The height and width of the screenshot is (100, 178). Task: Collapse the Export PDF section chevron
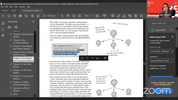pyautogui.click(x=172, y=30)
